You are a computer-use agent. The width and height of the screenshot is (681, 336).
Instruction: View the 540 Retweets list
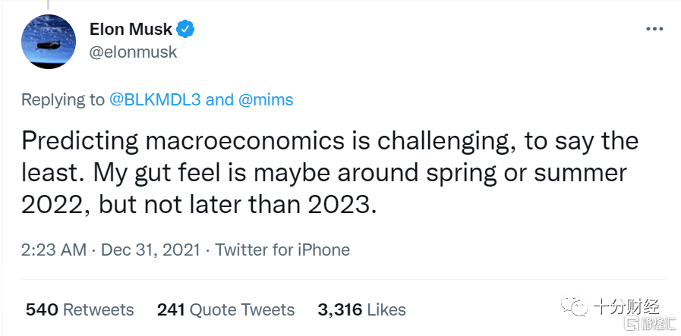80,310
